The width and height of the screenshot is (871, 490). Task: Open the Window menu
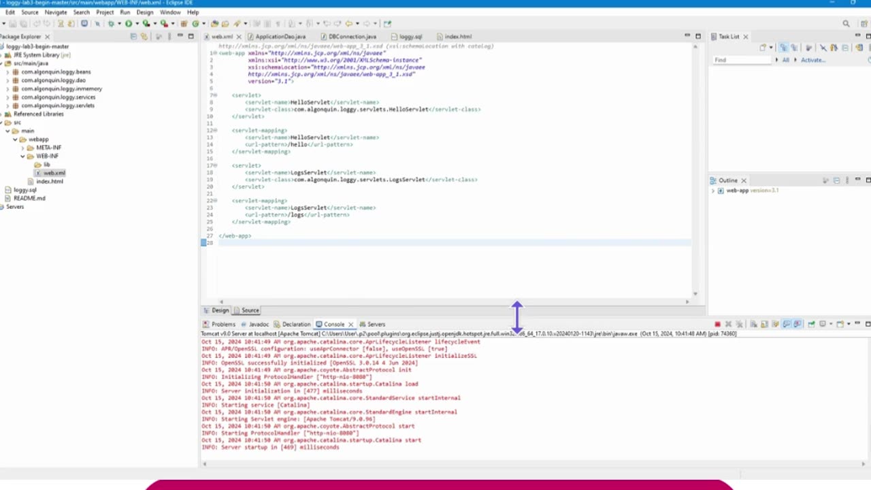170,12
